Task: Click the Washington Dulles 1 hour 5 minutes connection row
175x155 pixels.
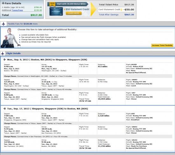Action: [88, 76]
